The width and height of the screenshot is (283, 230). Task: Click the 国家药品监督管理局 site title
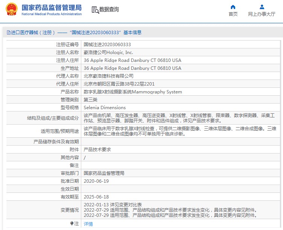tap(52, 8)
